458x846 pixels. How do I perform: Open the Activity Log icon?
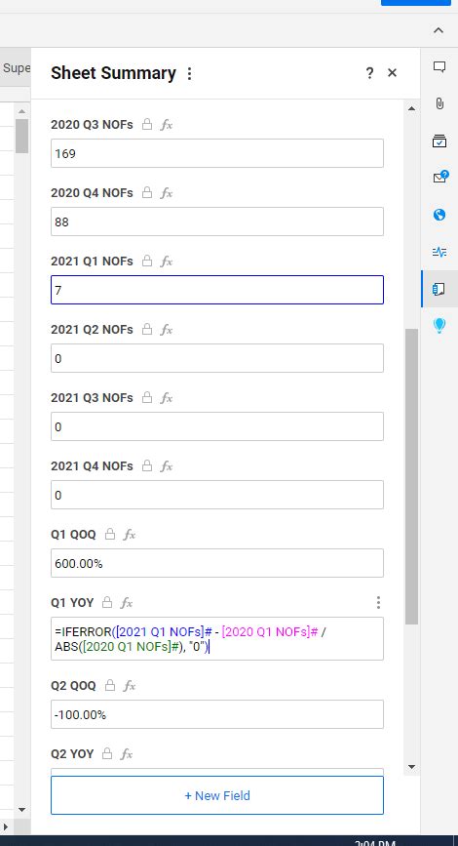pyautogui.click(x=439, y=252)
